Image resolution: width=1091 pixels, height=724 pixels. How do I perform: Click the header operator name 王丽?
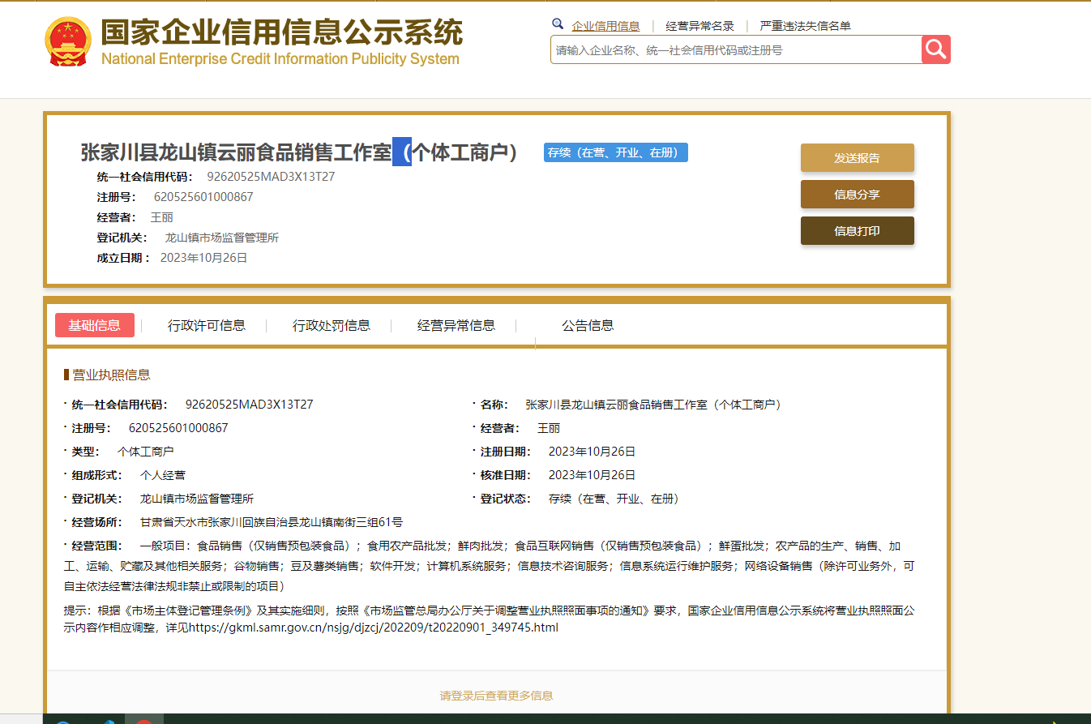[x=162, y=217]
